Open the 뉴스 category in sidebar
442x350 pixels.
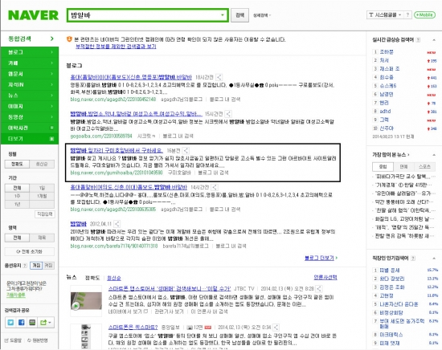30,96
